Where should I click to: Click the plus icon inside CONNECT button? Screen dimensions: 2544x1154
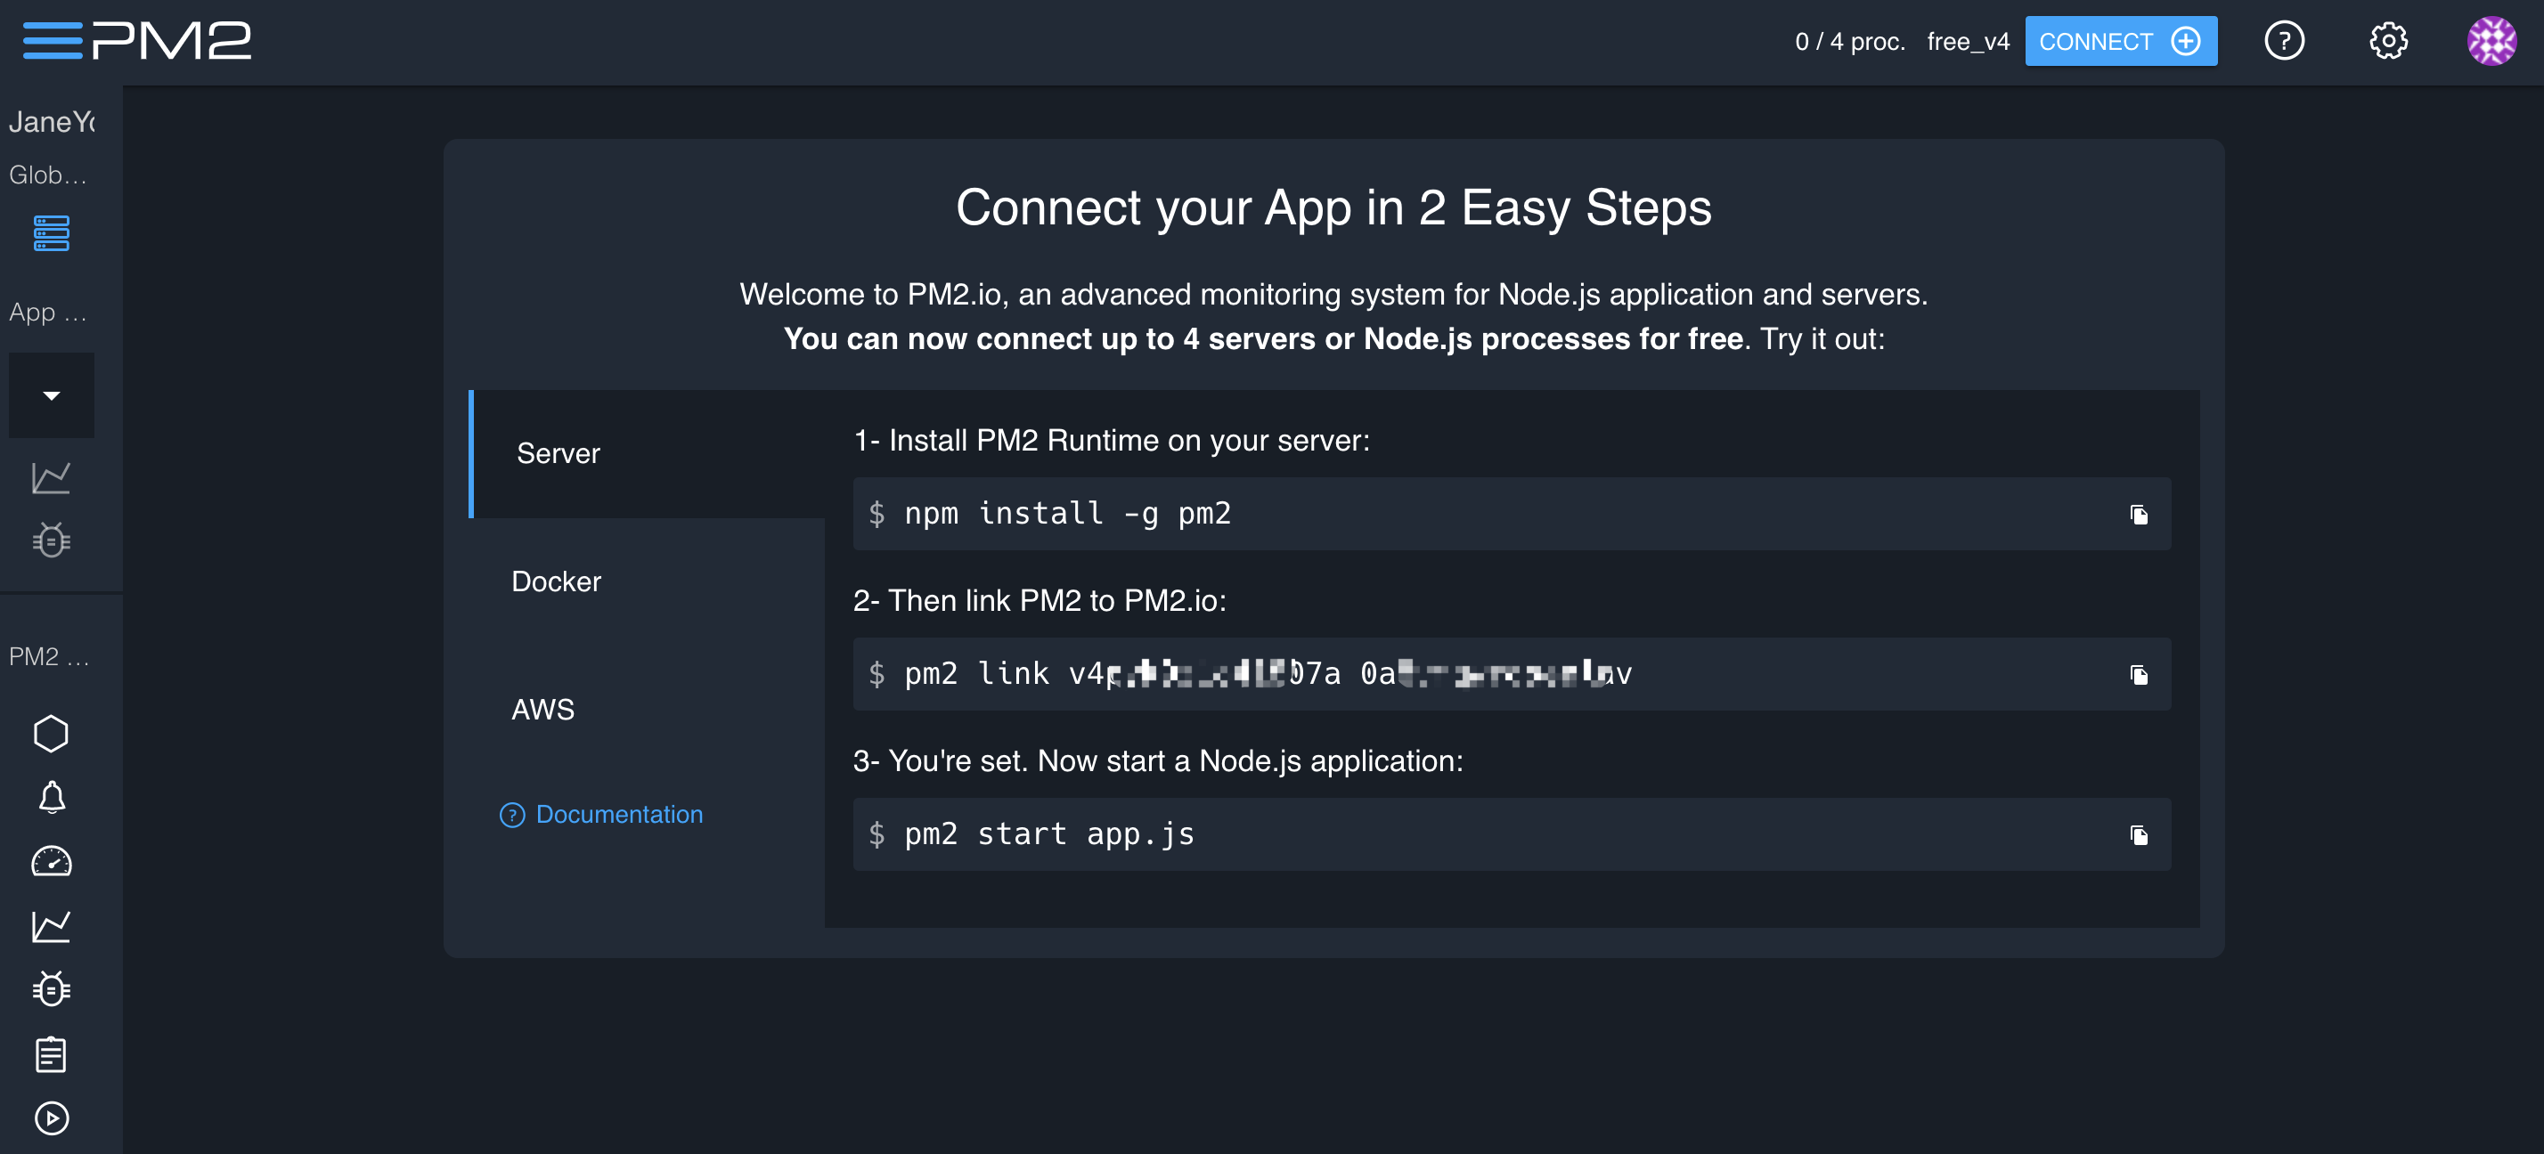pyautogui.click(x=2186, y=42)
